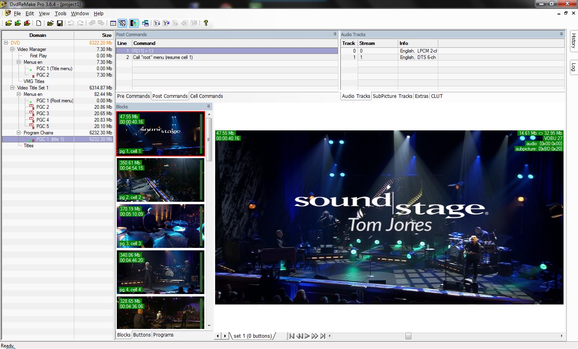The height and width of the screenshot is (349, 578).
Task: Open the History side panel
Action: [x=574, y=41]
